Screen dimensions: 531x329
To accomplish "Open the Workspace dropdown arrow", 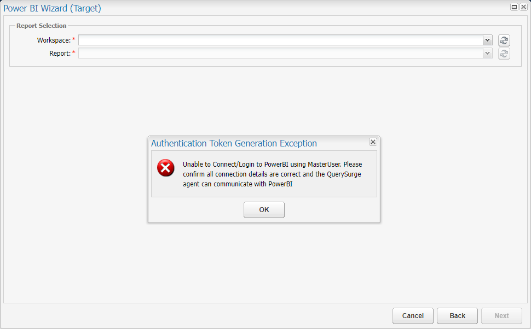I will 487,40.
